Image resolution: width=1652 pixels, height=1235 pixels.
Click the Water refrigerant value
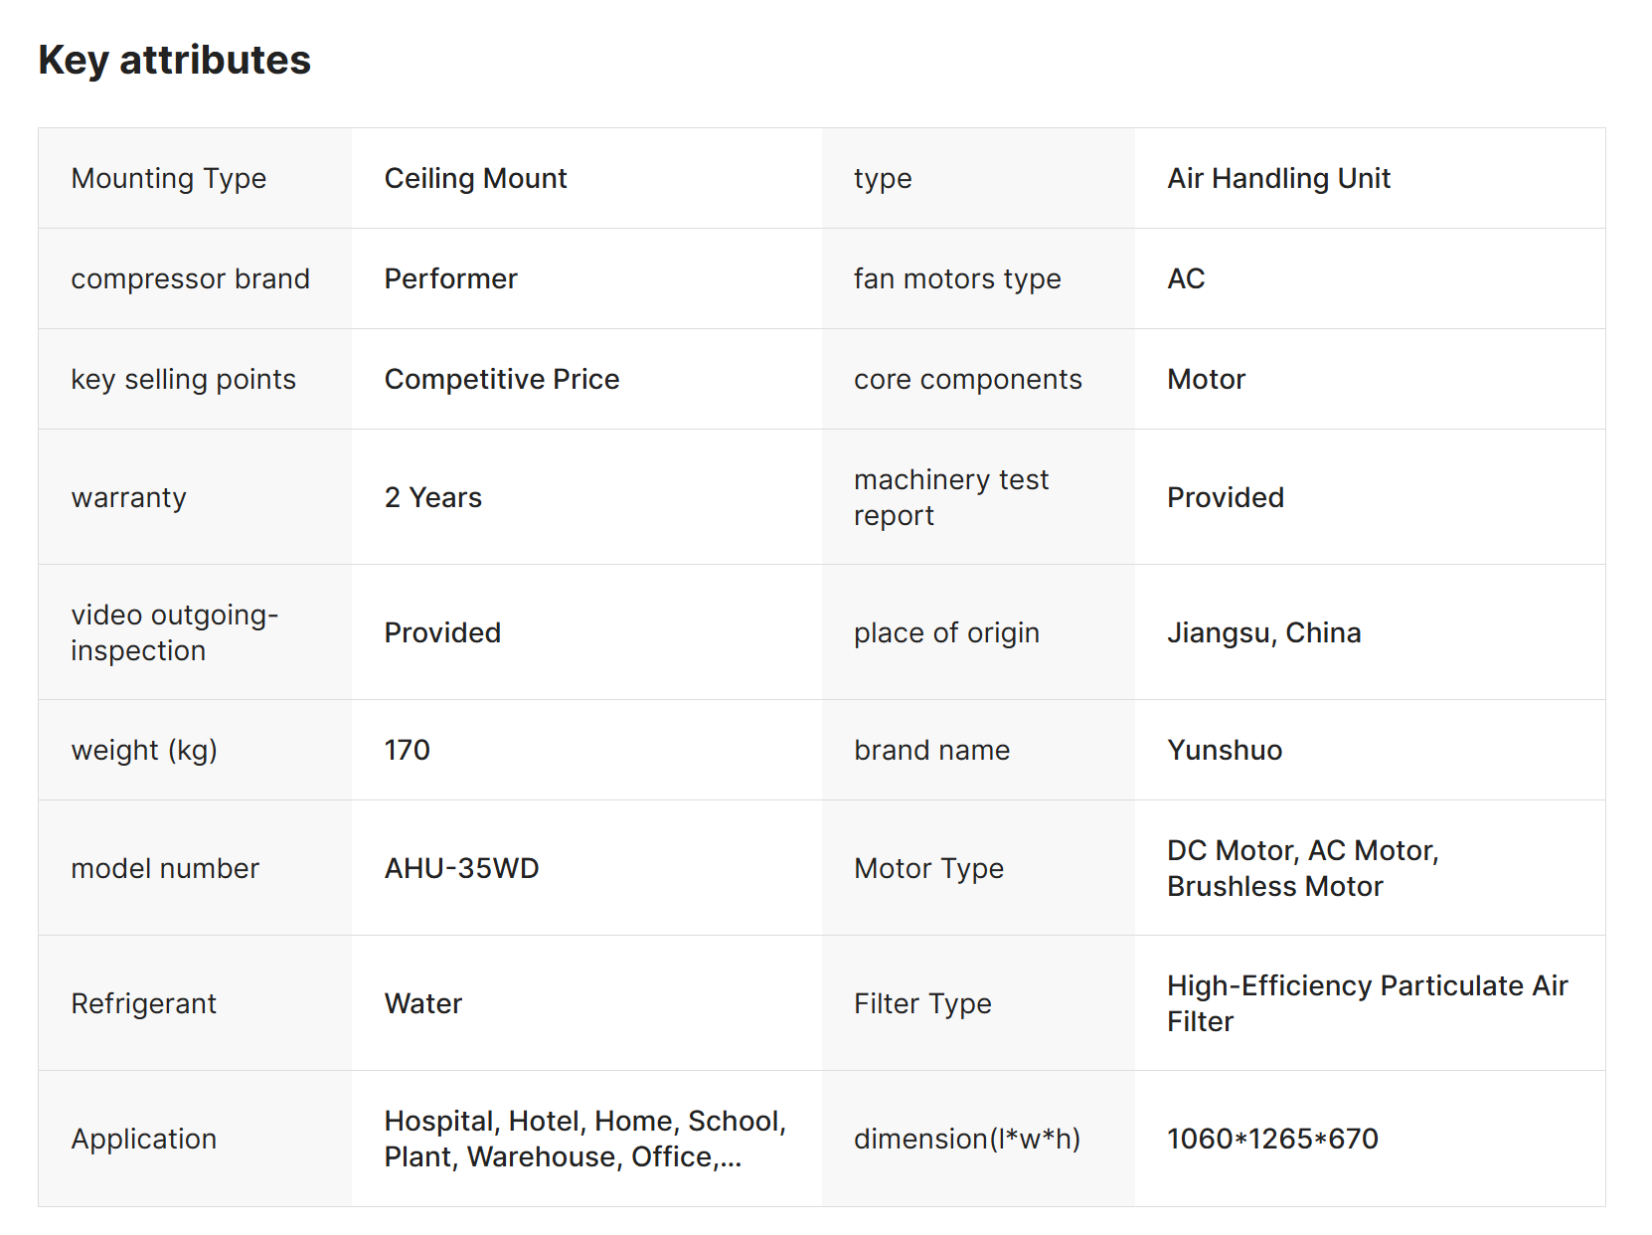(422, 1004)
